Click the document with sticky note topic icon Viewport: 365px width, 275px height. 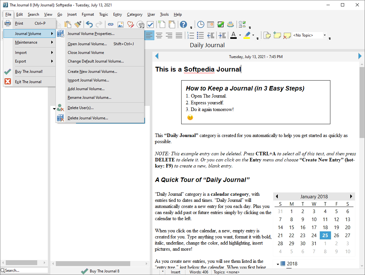click(267, 35)
